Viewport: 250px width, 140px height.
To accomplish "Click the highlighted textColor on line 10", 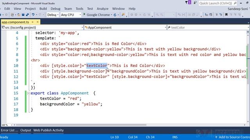I will (x=96, y=66).
